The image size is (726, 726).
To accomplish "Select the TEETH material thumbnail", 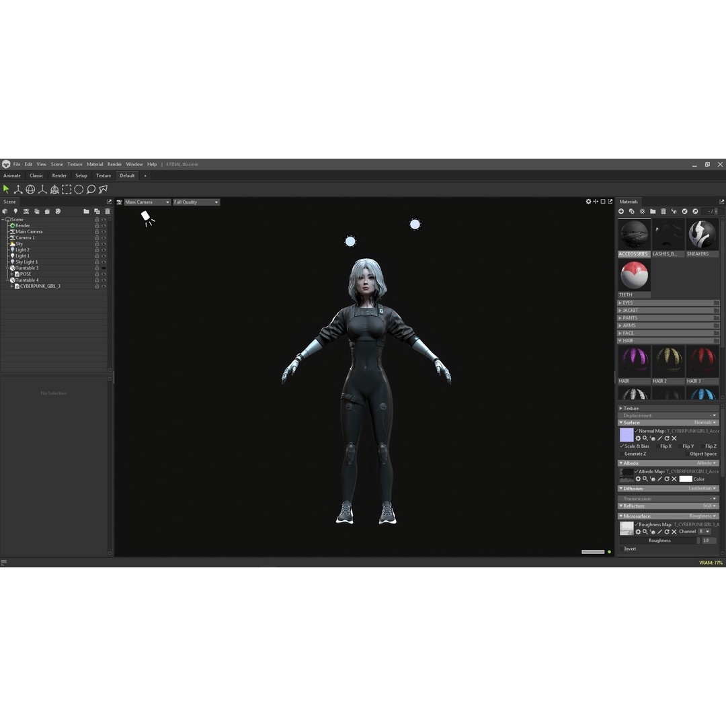I will [634, 276].
